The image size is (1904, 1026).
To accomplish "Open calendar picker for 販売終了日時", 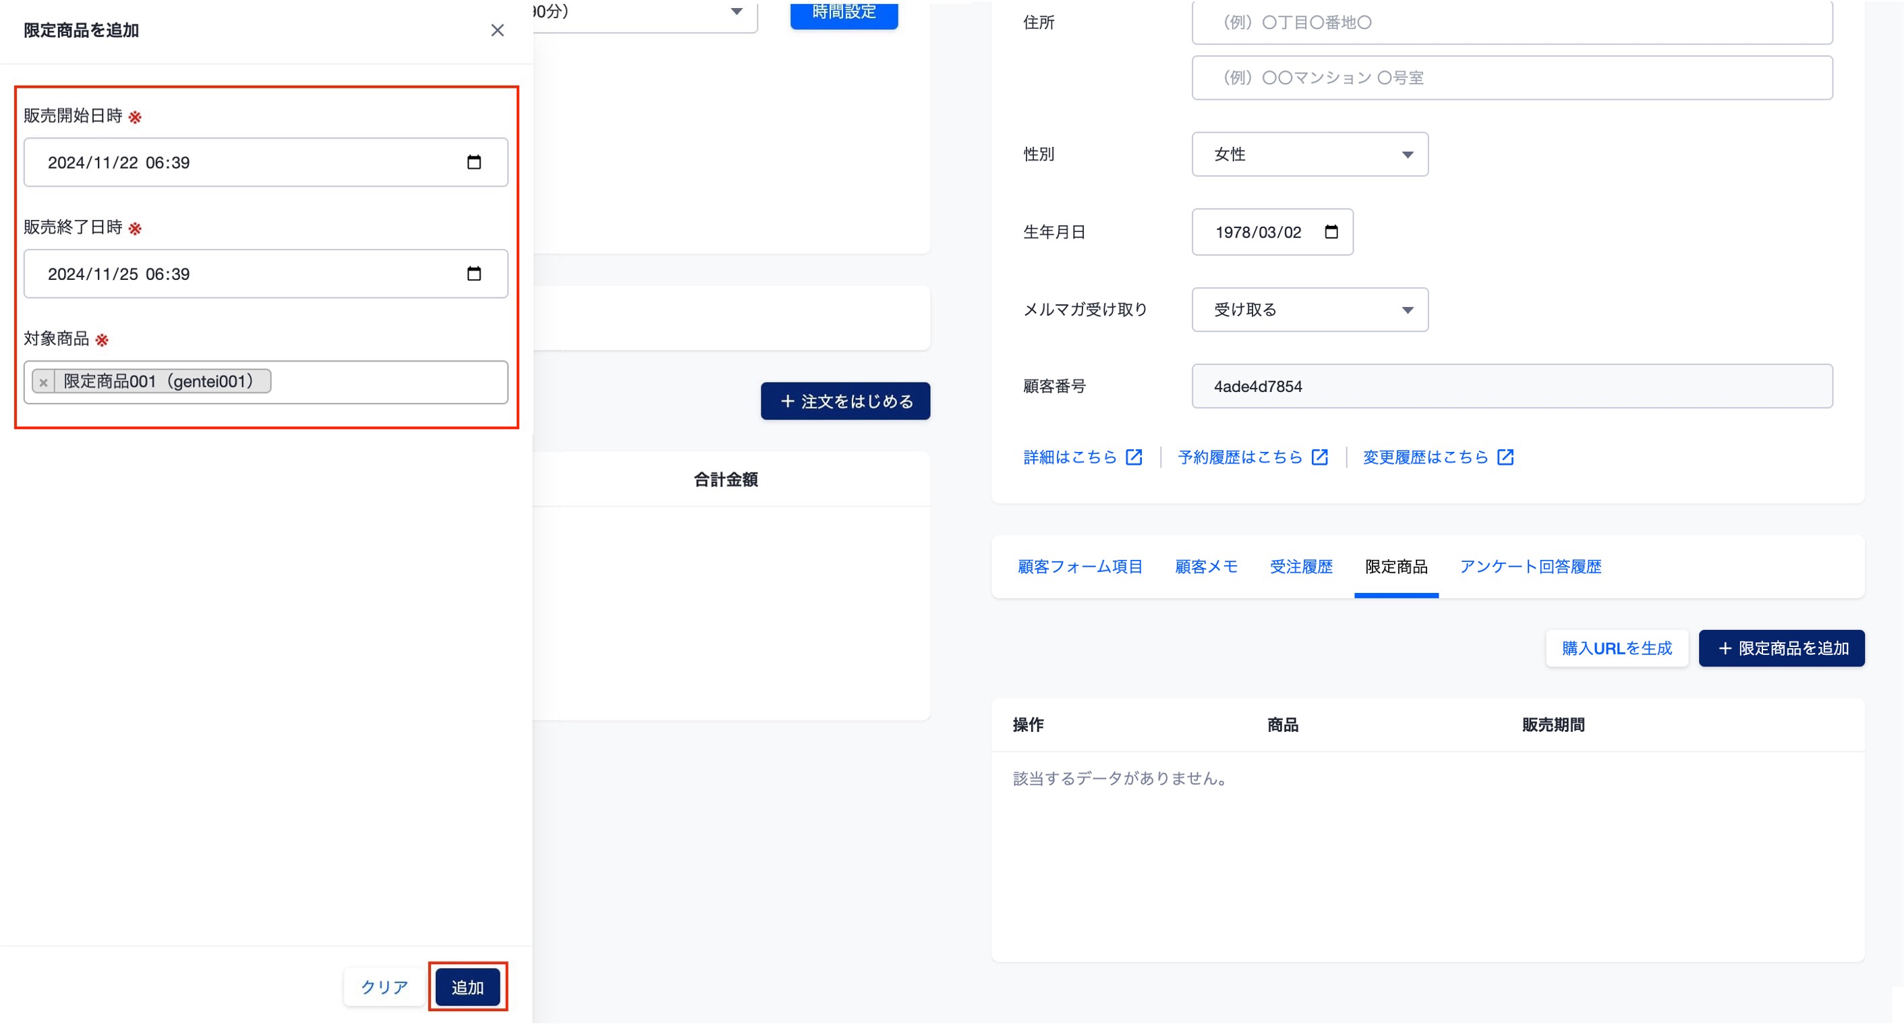I will click(x=473, y=273).
